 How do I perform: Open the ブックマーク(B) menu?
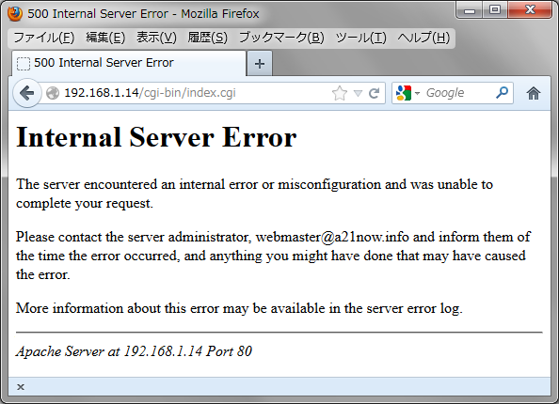click(281, 38)
